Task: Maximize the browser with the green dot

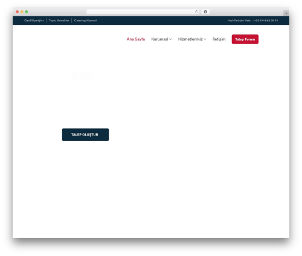Action: coord(27,11)
